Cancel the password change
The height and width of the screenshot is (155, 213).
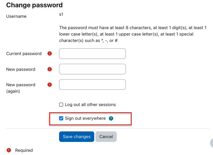(x=106, y=137)
